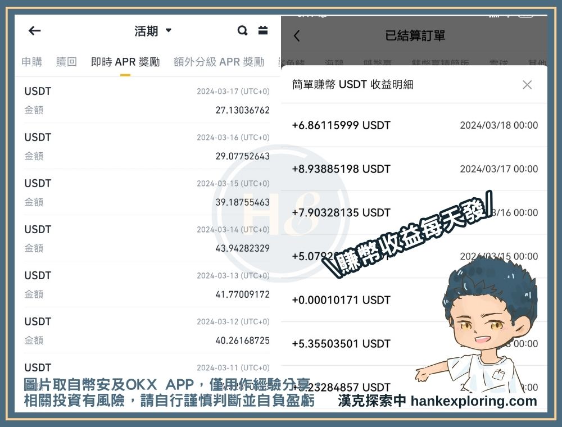Select the 即時 APR 獎勵 tab
The height and width of the screenshot is (427, 562).
point(125,62)
